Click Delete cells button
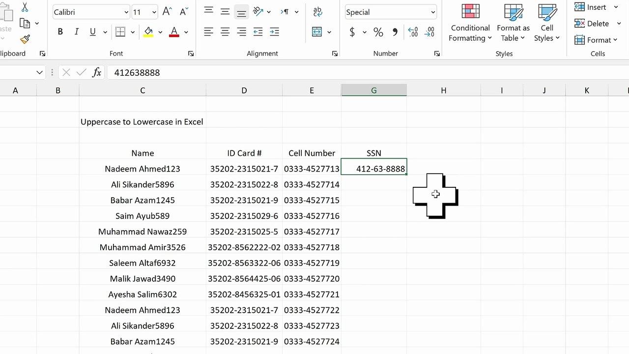Image resolution: width=629 pixels, height=354 pixels. point(592,23)
